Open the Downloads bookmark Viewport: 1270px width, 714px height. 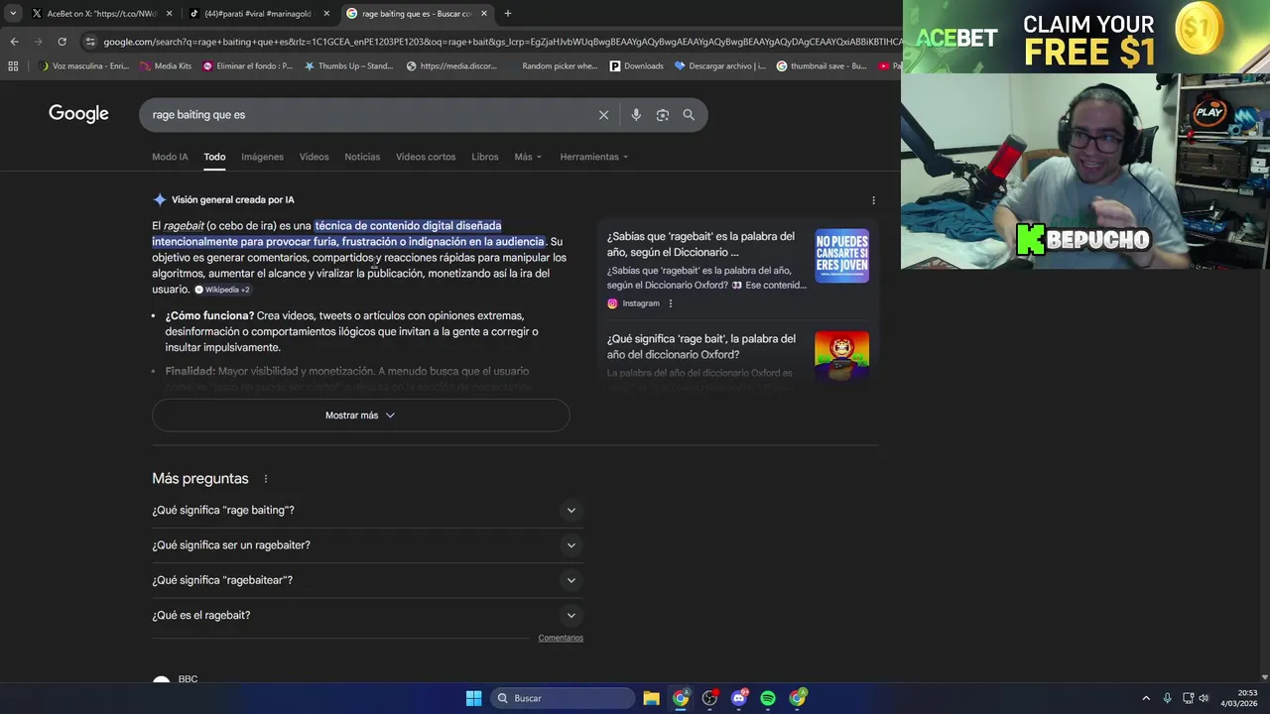[x=636, y=66]
